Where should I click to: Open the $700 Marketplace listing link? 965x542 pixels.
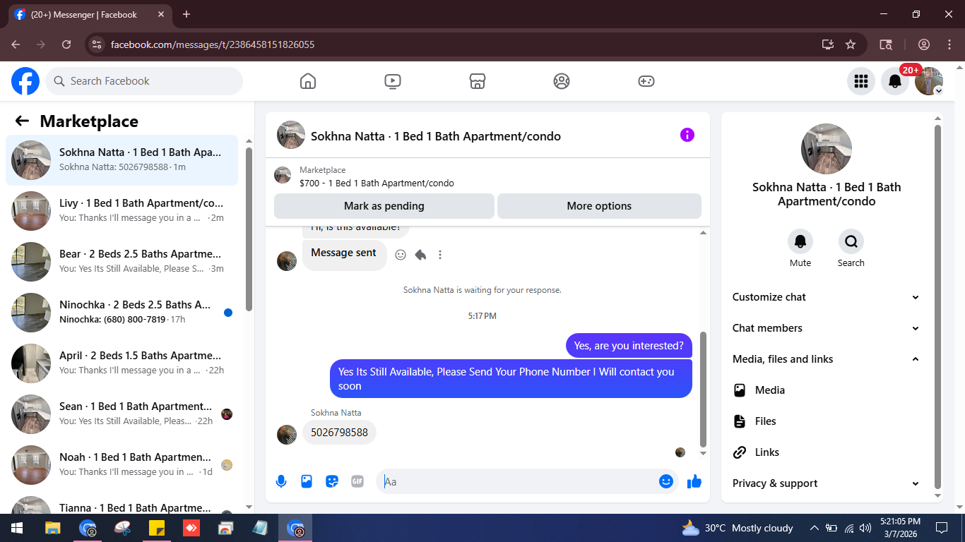(x=377, y=183)
